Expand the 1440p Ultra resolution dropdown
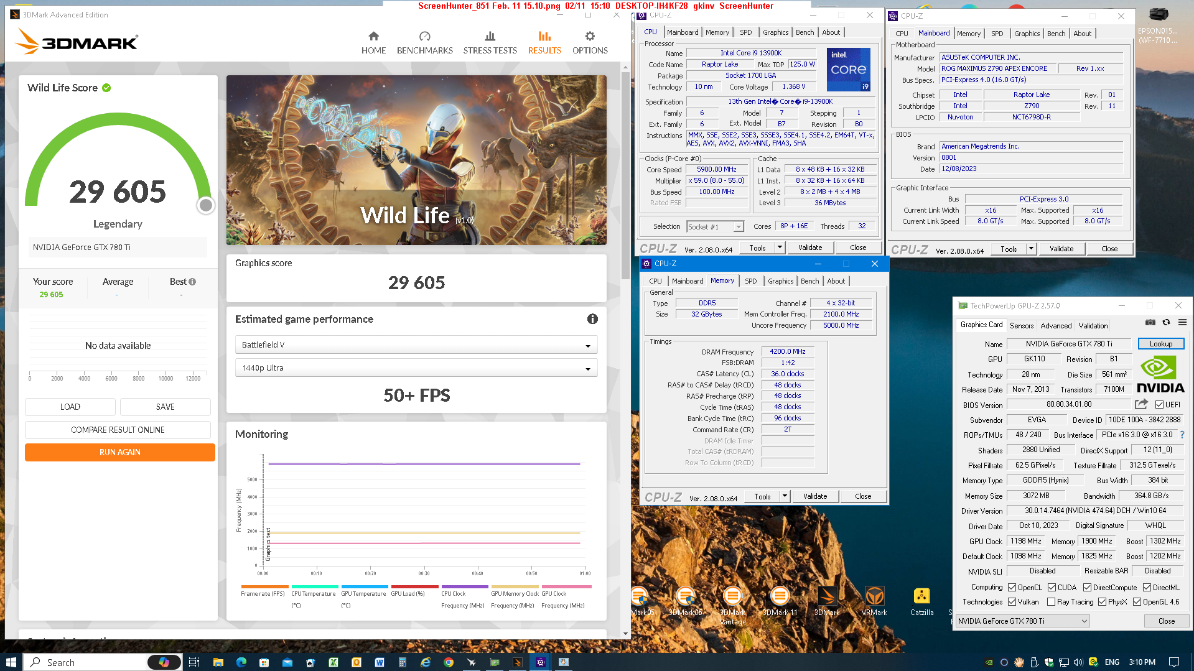The image size is (1194, 671). (416, 368)
